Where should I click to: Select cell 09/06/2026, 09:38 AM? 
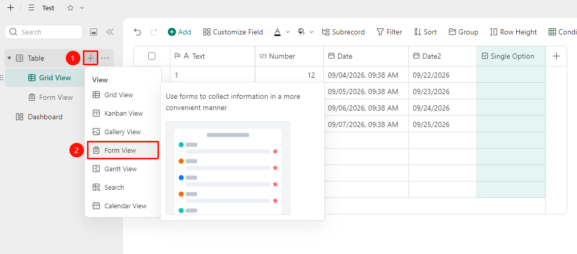tap(366, 107)
